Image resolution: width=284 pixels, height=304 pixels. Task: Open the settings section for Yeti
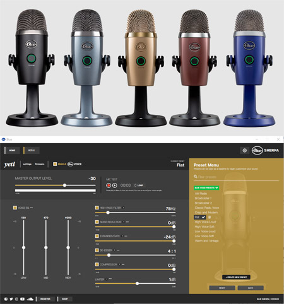pos(27,164)
